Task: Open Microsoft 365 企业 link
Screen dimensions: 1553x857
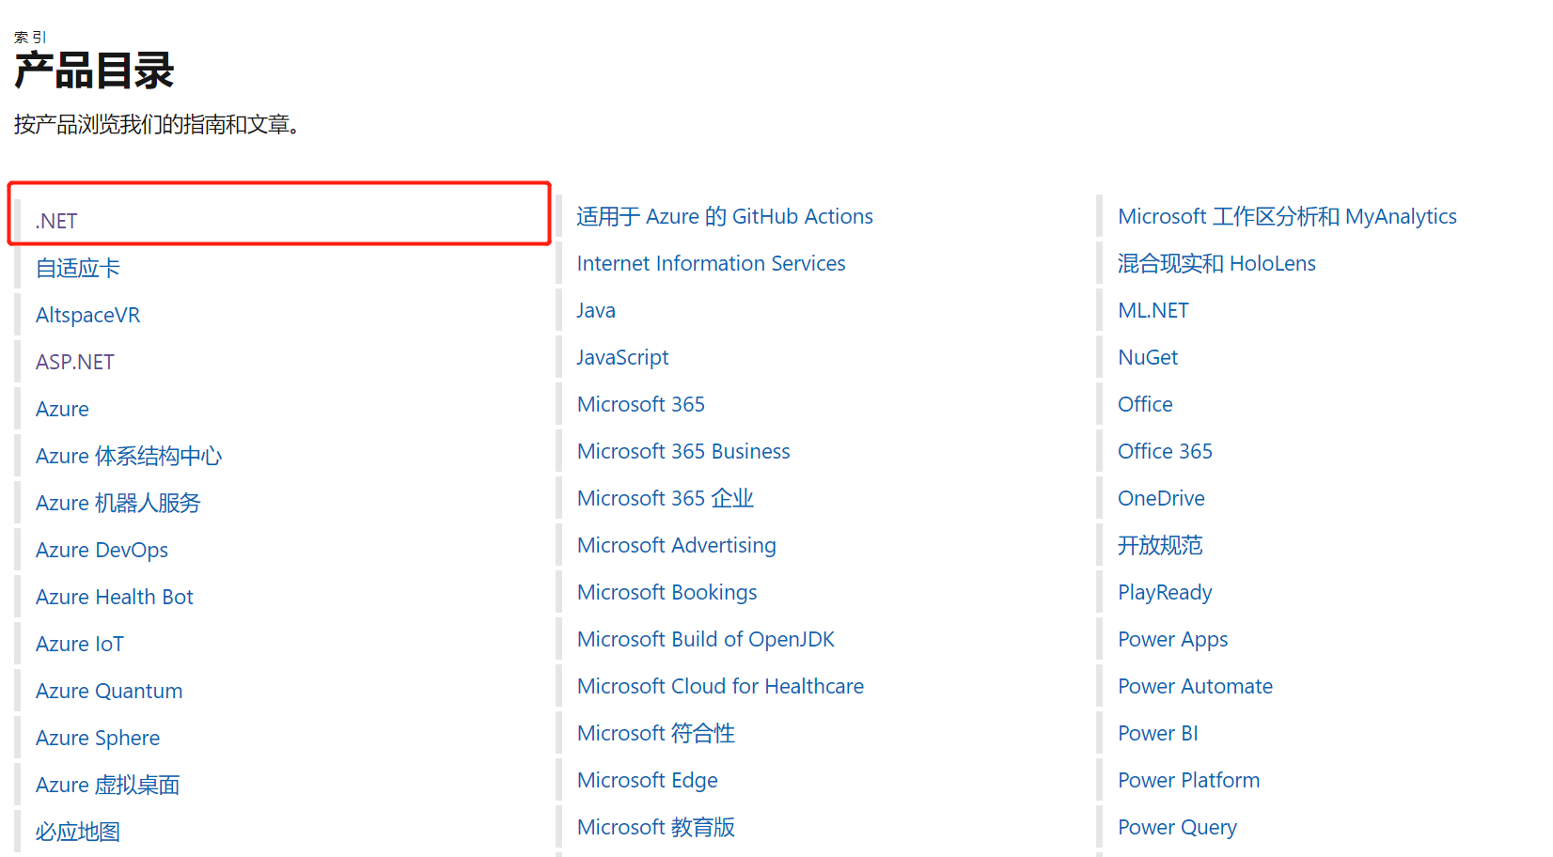Action: pos(666,498)
